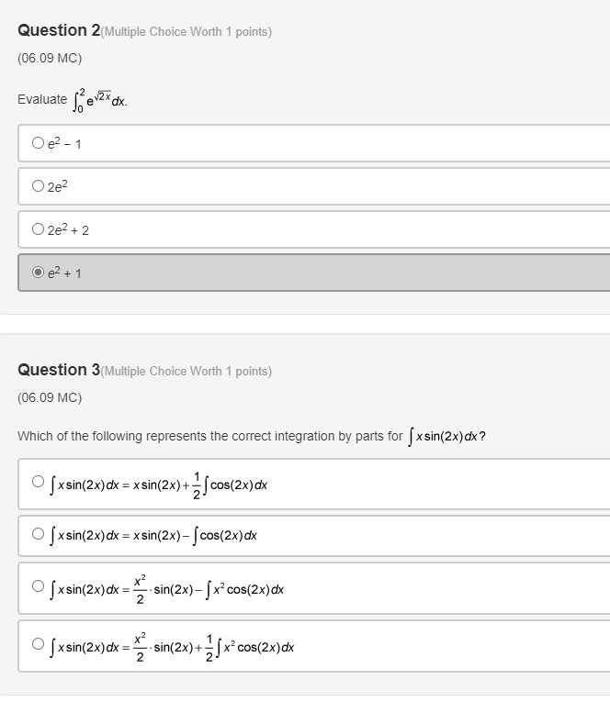
Task: Click the selected "e² + 1" radio button
Action: tap(38, 273)
